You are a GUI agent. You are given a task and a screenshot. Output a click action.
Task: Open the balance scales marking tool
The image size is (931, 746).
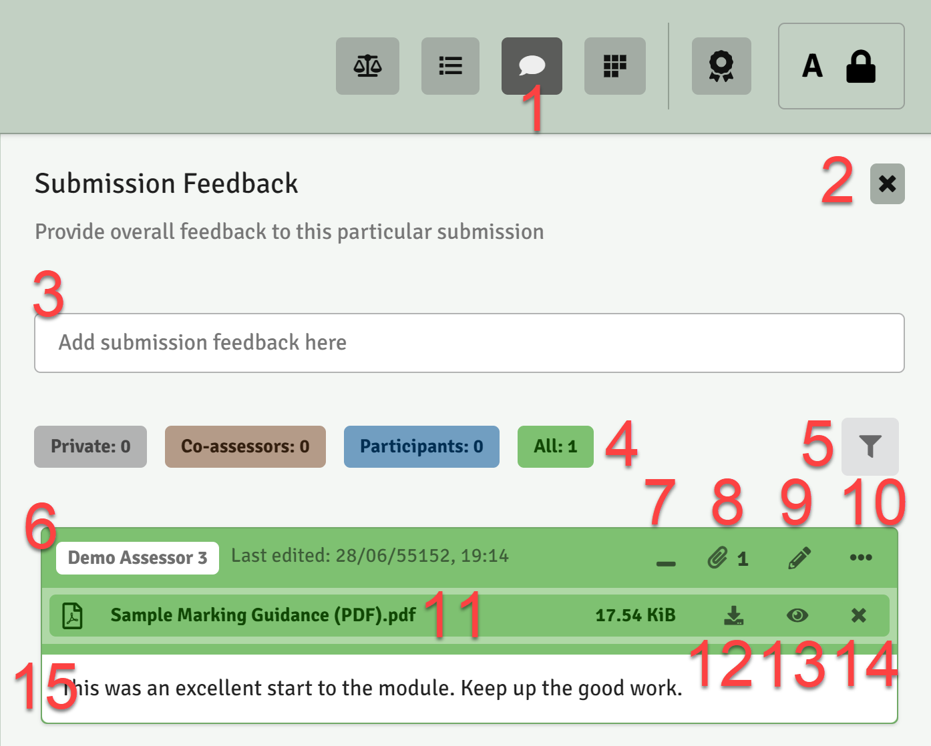click(x=367, y=66)
